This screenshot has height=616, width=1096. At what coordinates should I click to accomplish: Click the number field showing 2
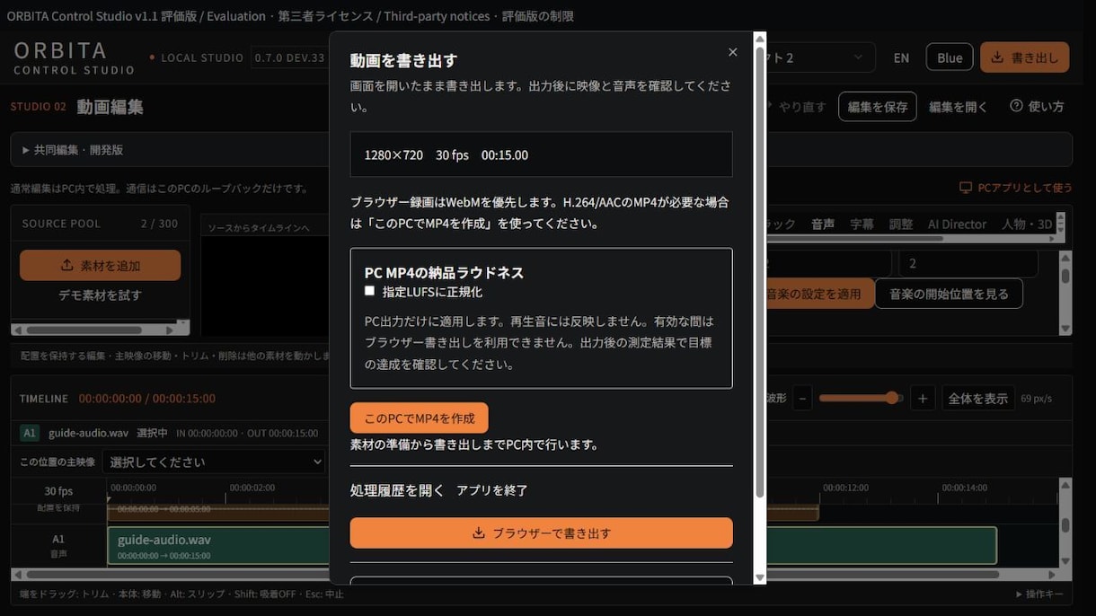[969, 263]
